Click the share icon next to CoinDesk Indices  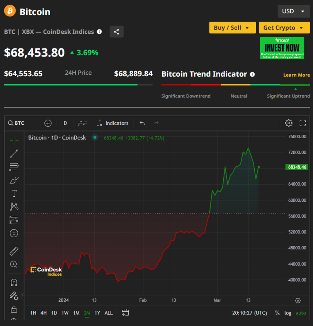(x=116, y=32)
